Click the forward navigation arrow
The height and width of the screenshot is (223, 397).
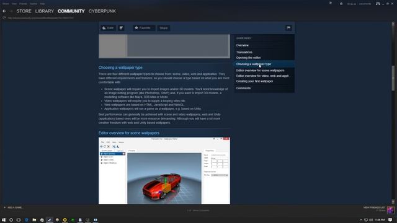tap(11, 11)
